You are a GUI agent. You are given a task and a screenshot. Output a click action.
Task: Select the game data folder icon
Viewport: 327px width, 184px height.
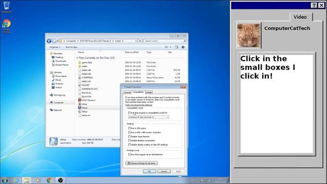(80, 62)
